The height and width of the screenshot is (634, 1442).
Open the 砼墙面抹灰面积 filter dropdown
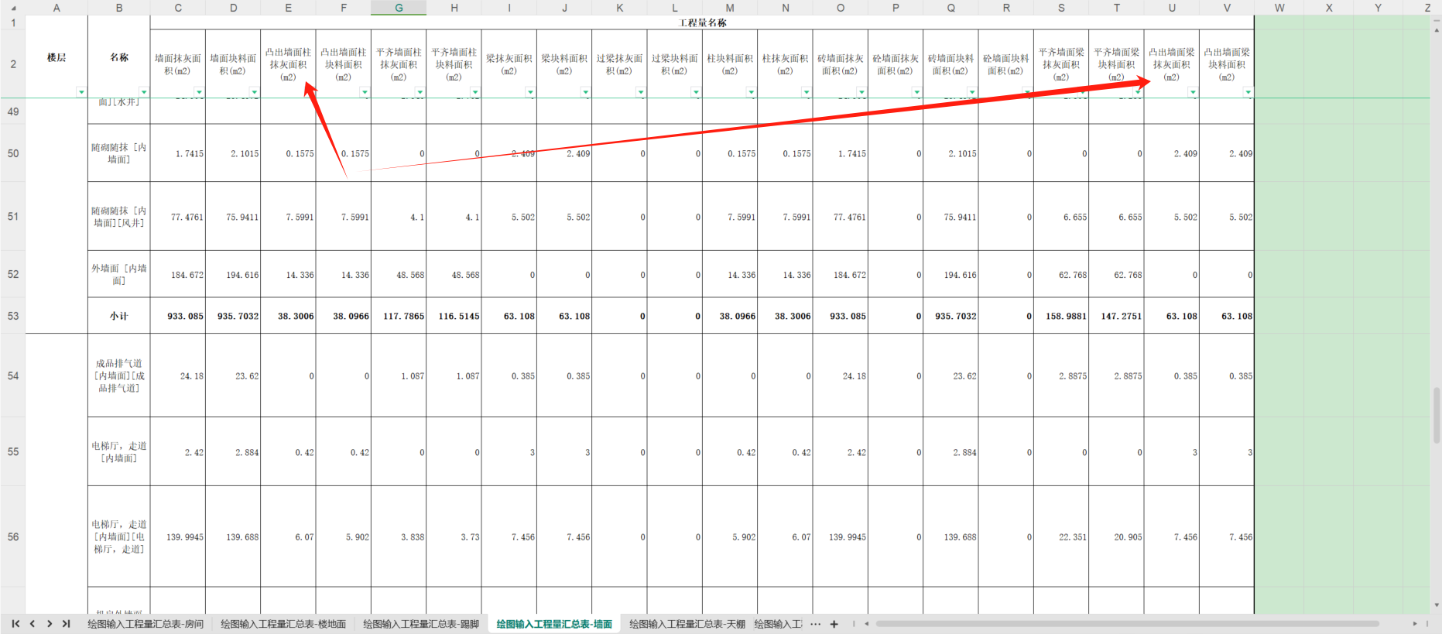pos(916,92)
